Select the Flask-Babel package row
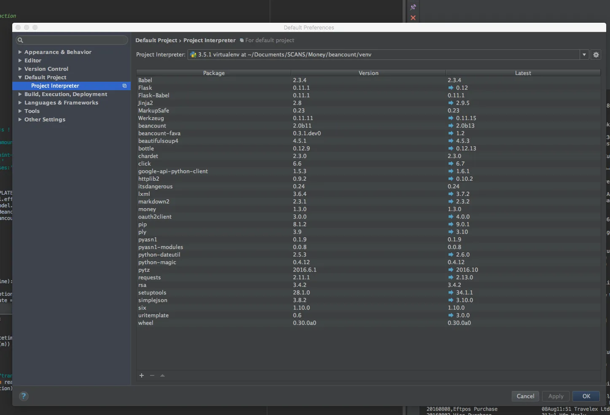 (368, 95)
